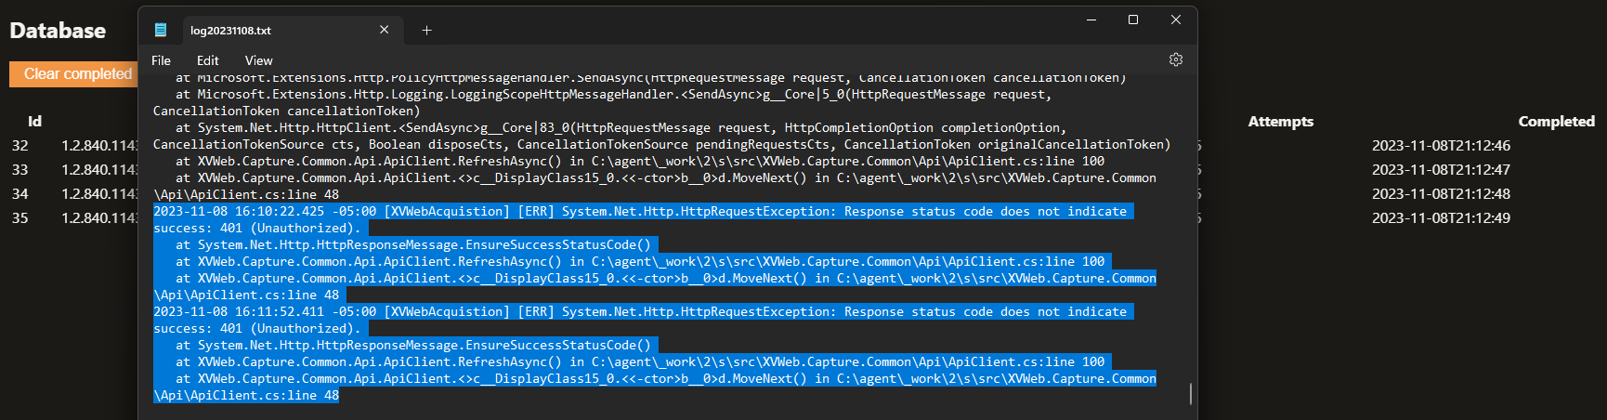Click the vertical scrollbar thumb in Notepad
The width and height of the screenshot is (1607, 420).
click(1190, 393)
